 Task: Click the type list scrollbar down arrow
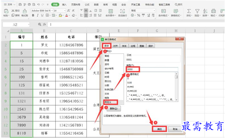(176, 100)
